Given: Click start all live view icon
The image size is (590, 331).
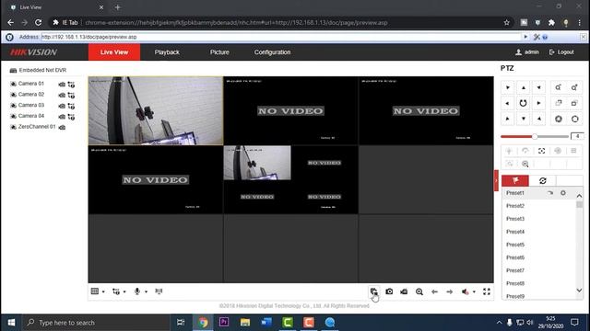Looking at the screenshot, I should (x=373, y=291).
